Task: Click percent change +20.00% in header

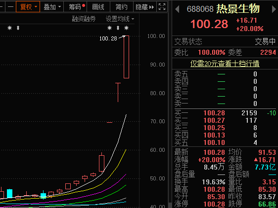Action: tap(250, 29)
